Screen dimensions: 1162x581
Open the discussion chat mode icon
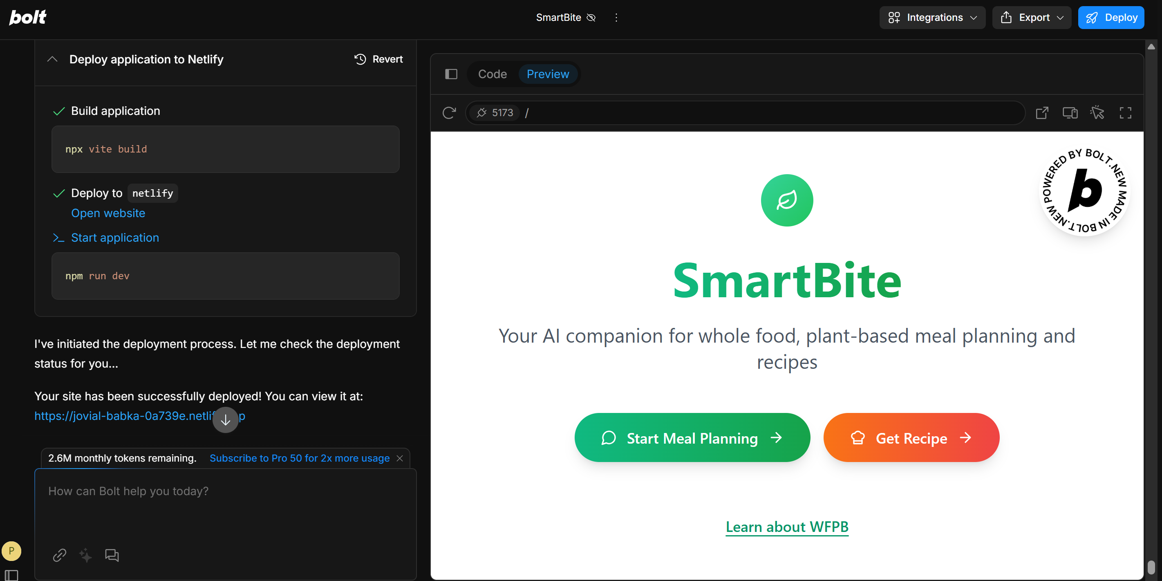click(x=112, y=555)
